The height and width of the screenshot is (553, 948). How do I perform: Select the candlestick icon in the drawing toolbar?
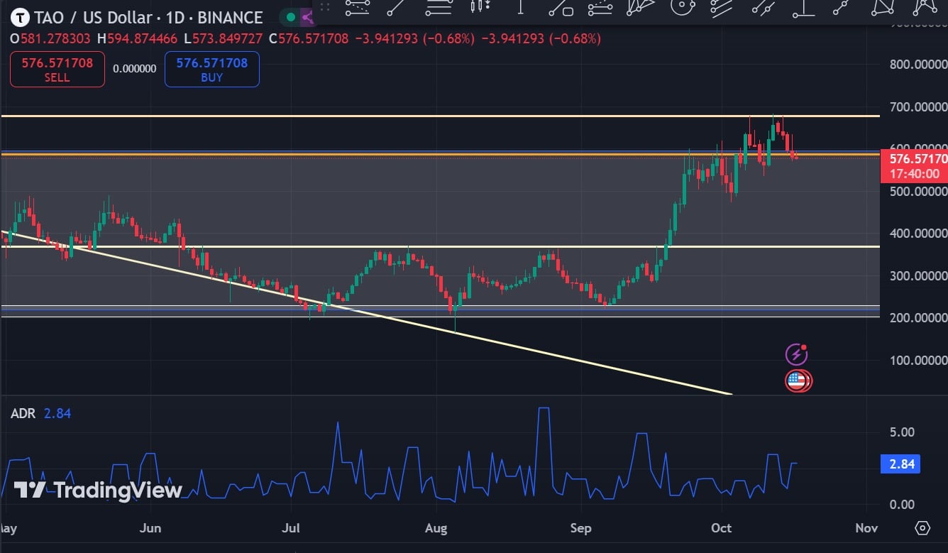click(x=480, y=7)
